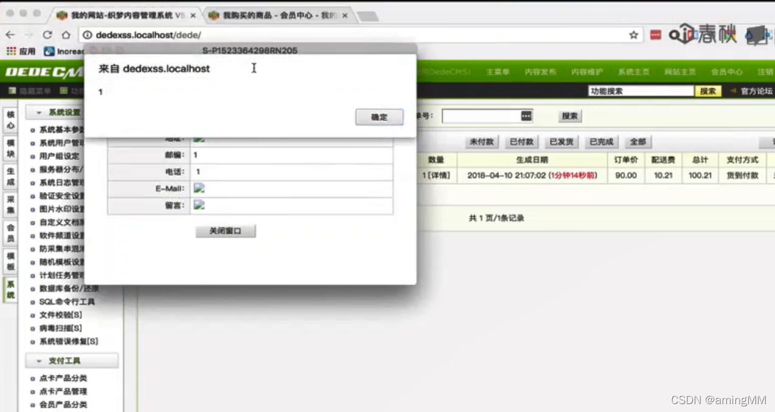This screenshot has width=775, height=412.
Task: Select 系统 vertical sidebar tab
Action: pyautogui.click(x=10, y=290)
